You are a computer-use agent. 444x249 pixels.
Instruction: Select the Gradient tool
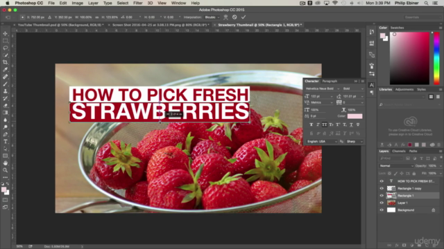click(x=5, y=113)
